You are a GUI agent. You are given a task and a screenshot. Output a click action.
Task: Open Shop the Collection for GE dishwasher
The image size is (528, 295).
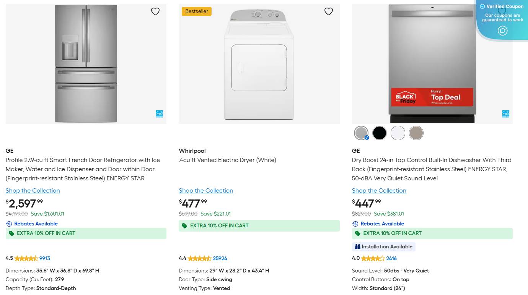click(x=379, y=191)
